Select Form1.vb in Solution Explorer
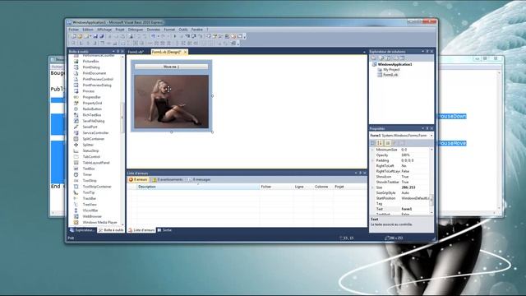The image size is (526, 296). [390, 75]
